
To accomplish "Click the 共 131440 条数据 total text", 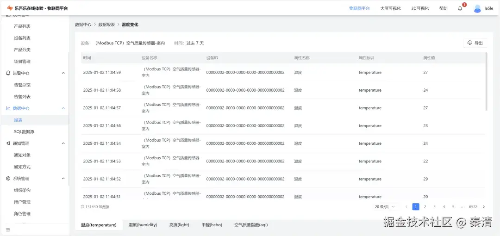I will pyautogui.click(x=95, y=207).
